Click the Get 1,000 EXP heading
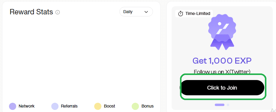The height and width of the screenshot is (112, 276). coord(222,61)
